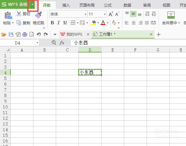Click the increase indent icon

tap(154, 14)
